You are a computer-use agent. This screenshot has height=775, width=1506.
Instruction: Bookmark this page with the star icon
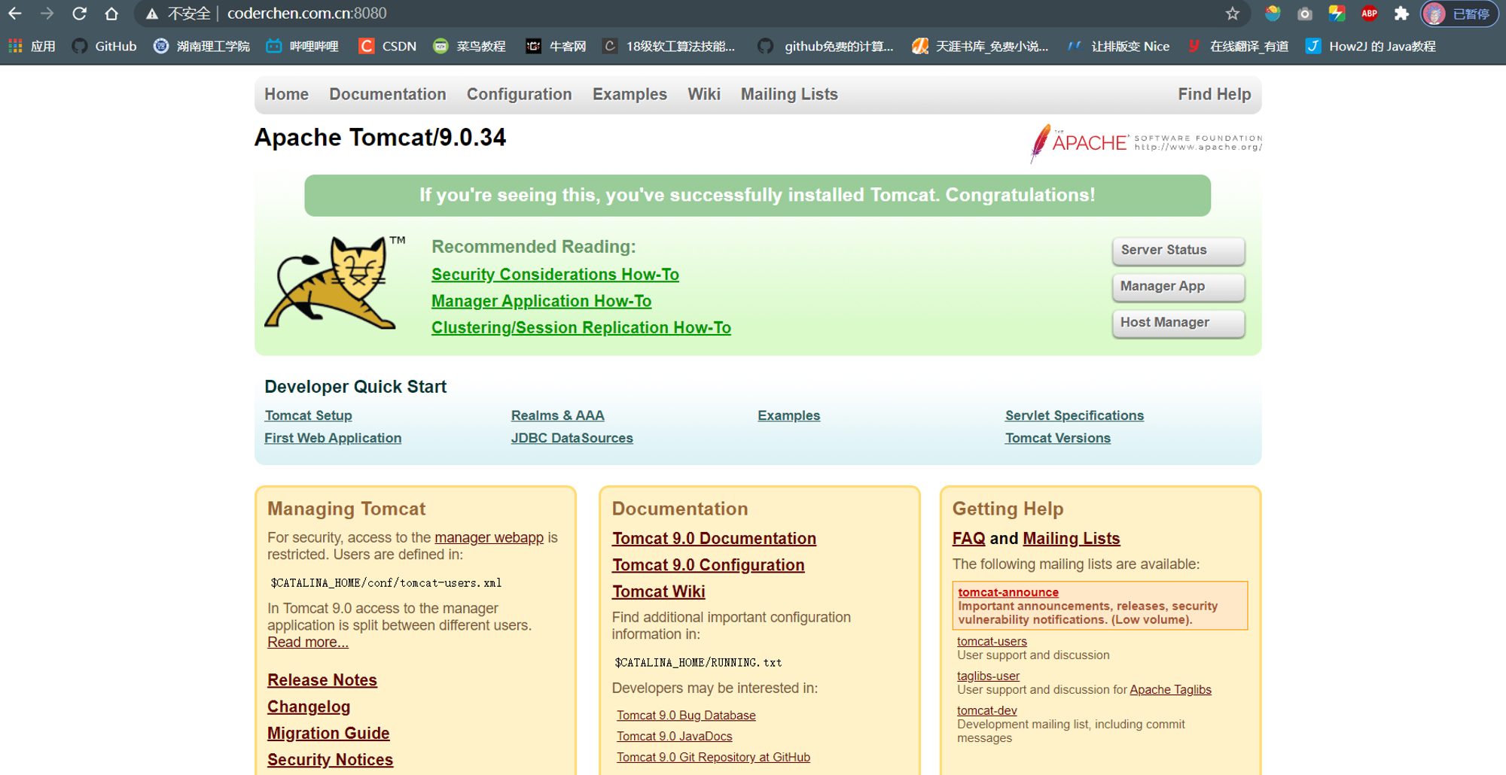point(1233,14)
